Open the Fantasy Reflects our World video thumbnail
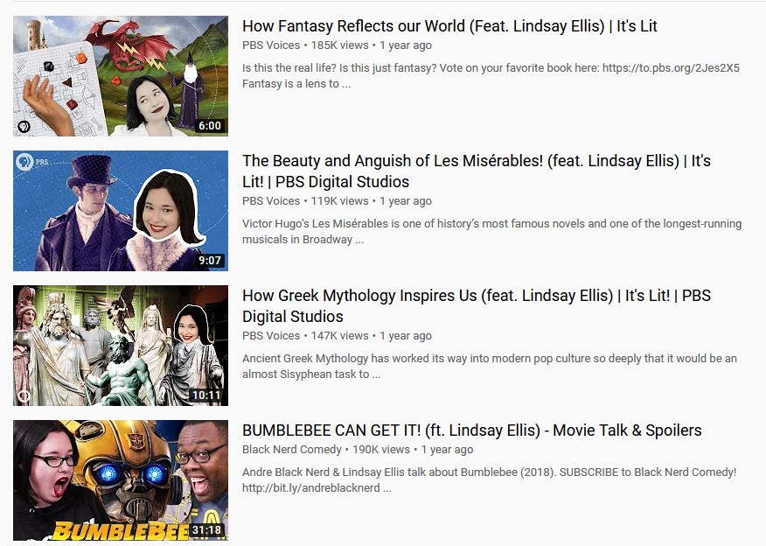 pos(120,76)
